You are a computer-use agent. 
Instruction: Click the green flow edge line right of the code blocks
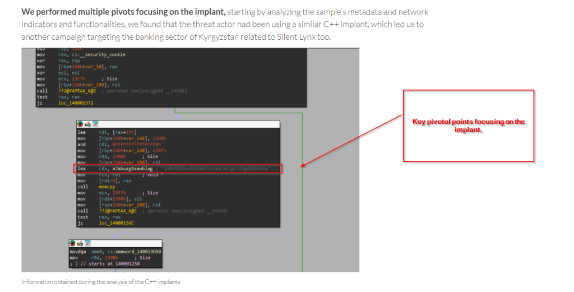click(x=302, y=168)
